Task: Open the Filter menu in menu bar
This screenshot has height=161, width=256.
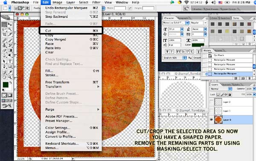Action: pyautogui.click(x=96, y=3)
